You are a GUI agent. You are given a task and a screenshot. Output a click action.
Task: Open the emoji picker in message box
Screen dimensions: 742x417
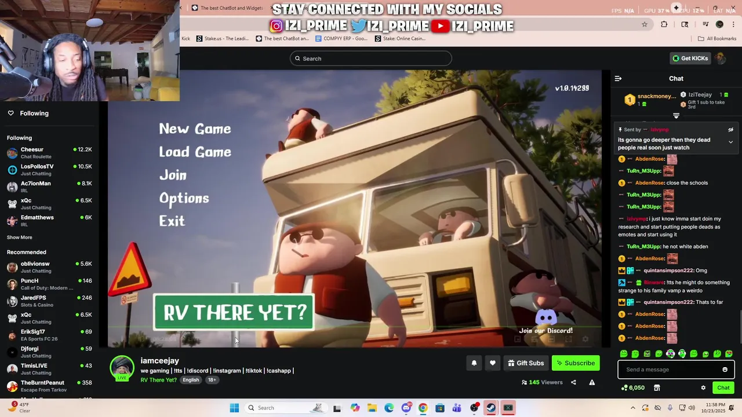click(725, 370)
